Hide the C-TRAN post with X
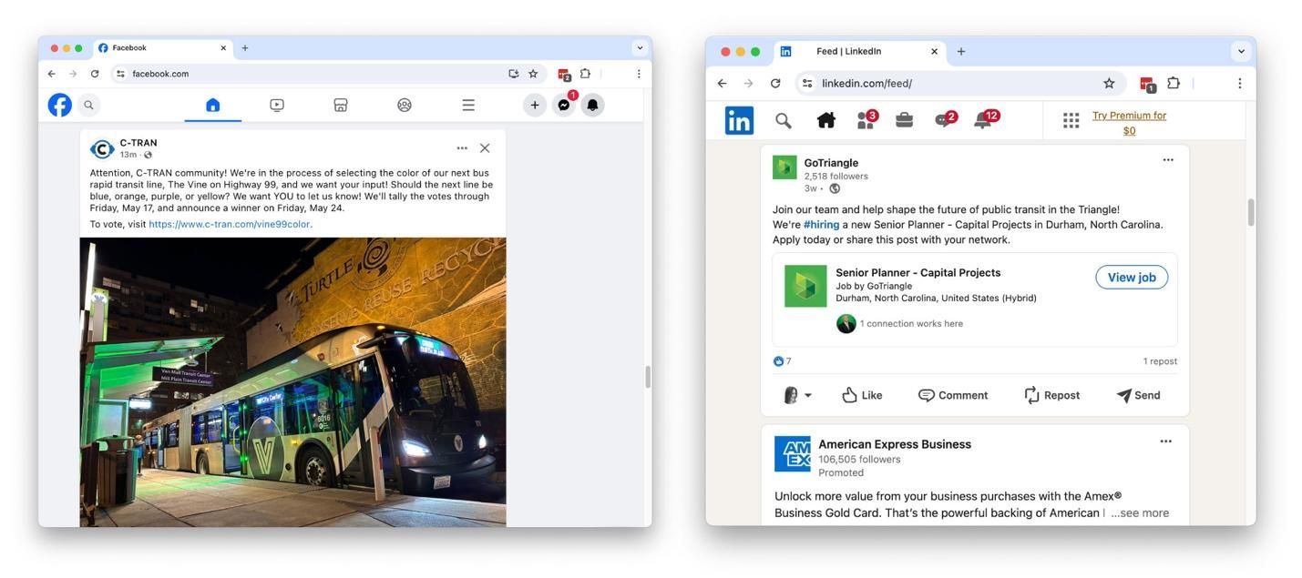The width and height of the screenshot is (1302, 578). pos(485,148)
